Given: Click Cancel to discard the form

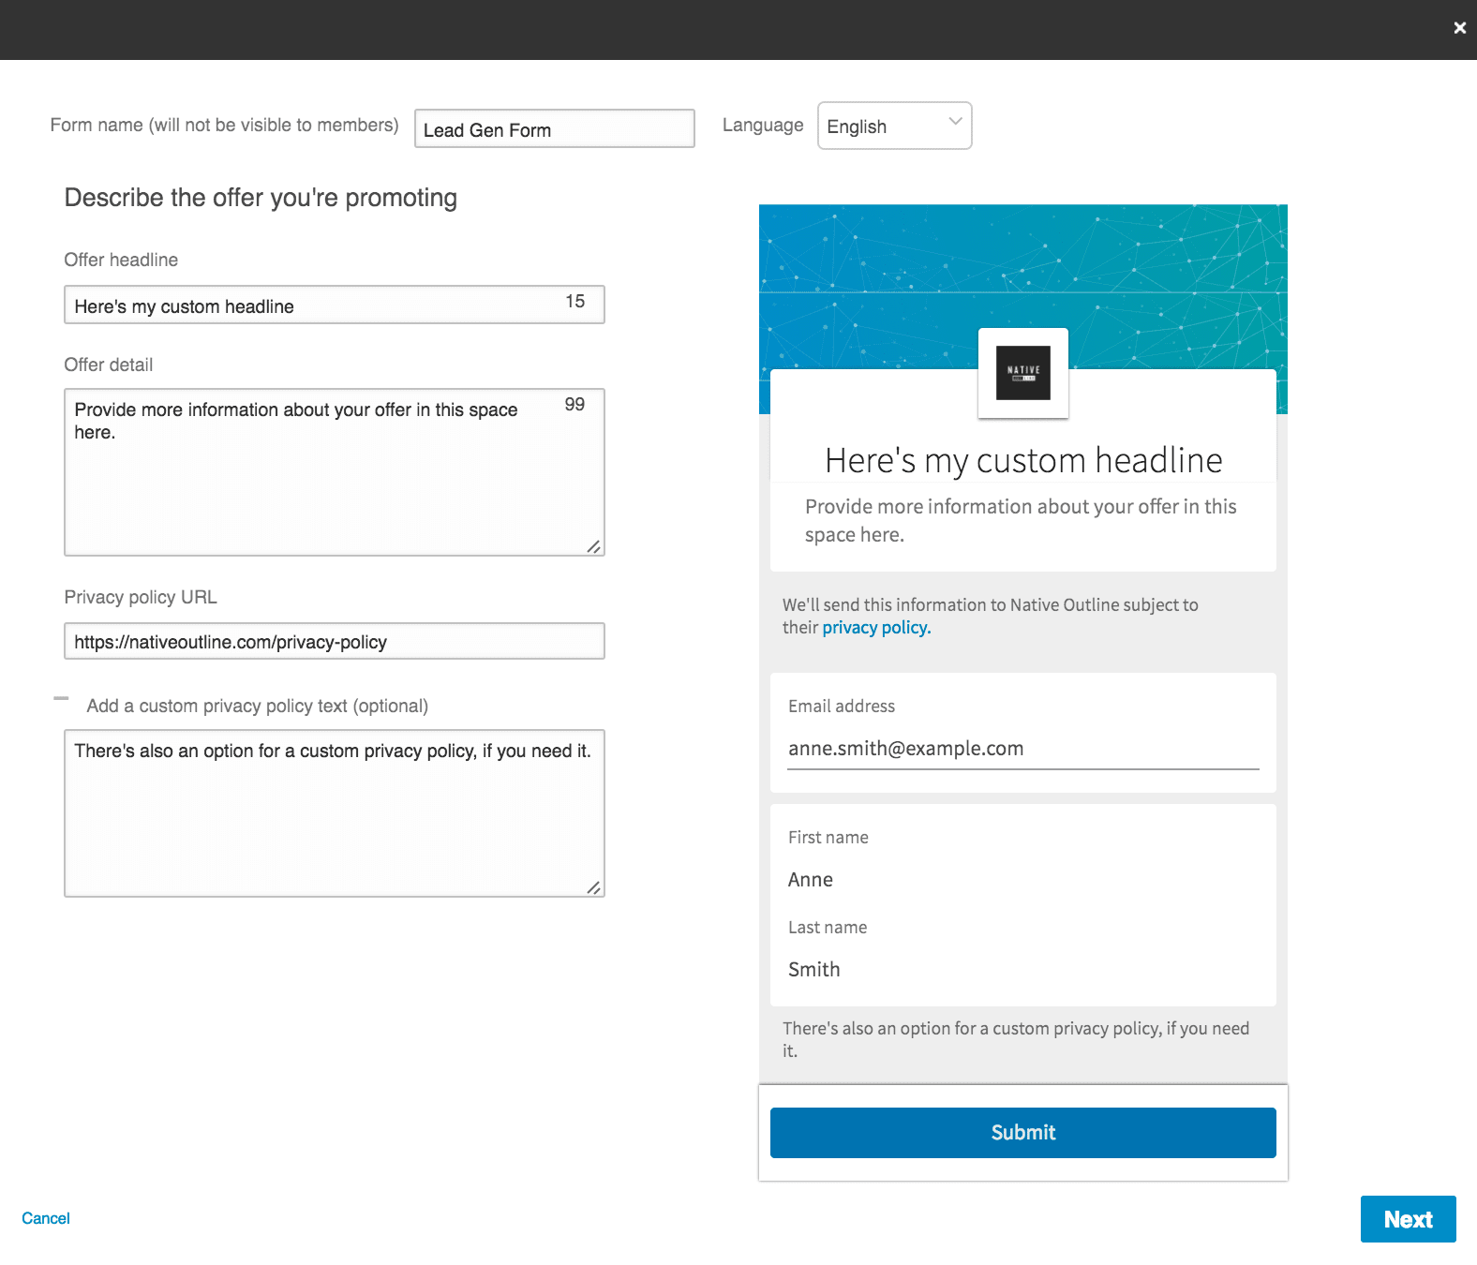Looking at the screenshot, I should (46, 1218).
